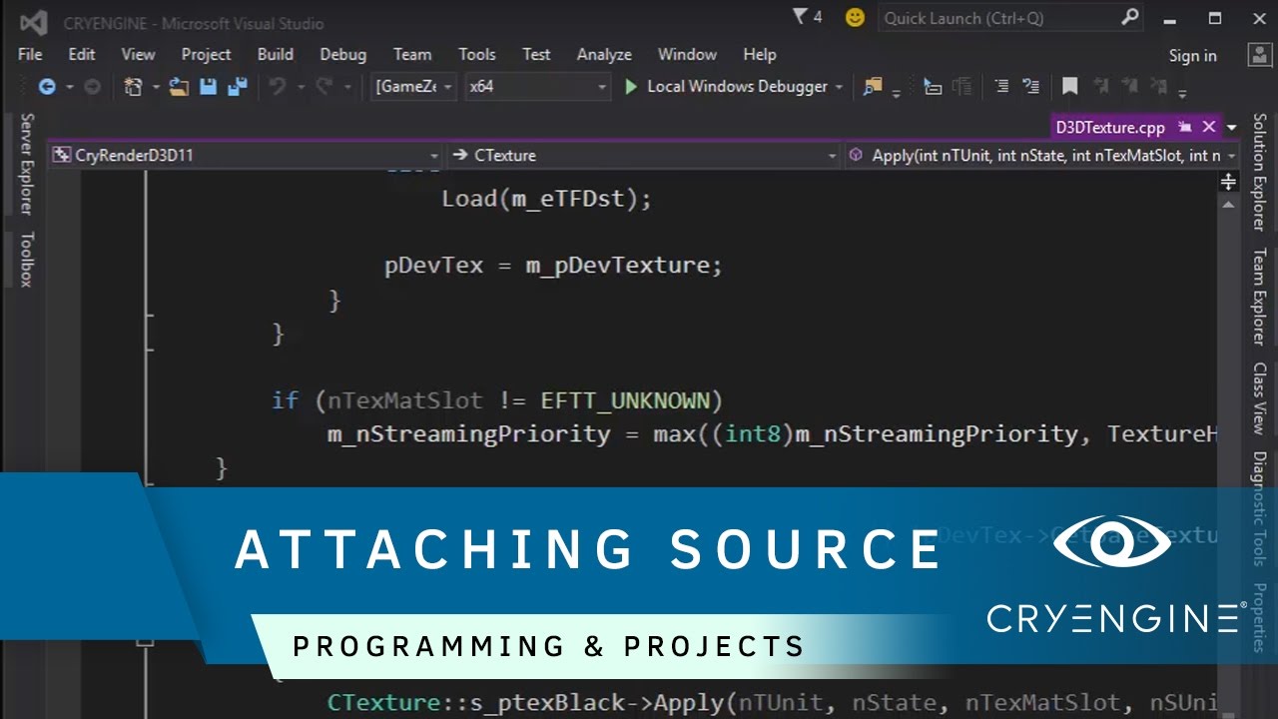Image resolution: width=1278 pixels, height=719 pixels.
Task: Open the Build menu
Action: tap(276, 55)
